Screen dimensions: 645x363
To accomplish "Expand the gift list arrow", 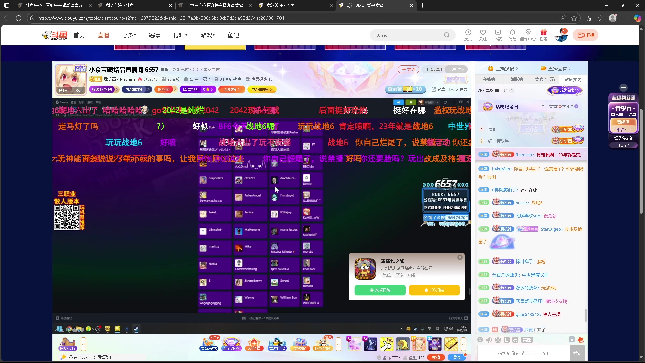I will pos(463,344).
